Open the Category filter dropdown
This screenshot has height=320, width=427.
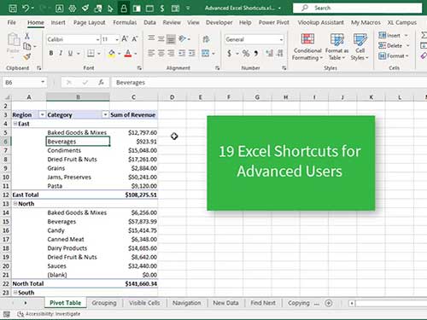click(105, 114)
